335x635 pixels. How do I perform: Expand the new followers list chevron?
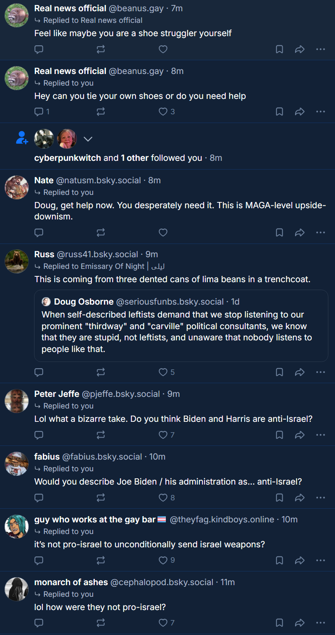tap(88, 139)
